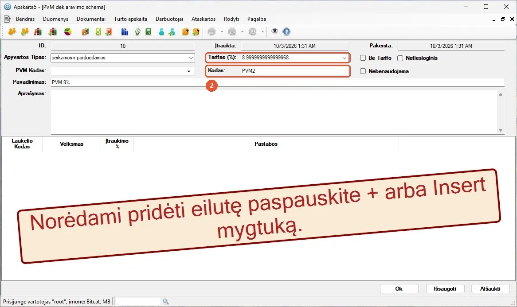
Task: Expand the Apyvartos Tipas dropdown
Action: click(x=191, y=58)
